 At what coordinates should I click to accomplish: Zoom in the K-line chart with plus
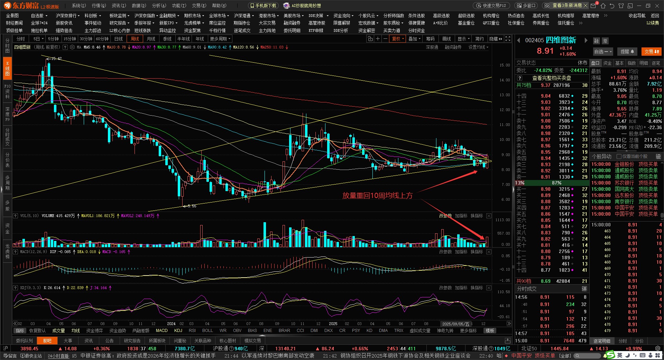click(378, 39)
